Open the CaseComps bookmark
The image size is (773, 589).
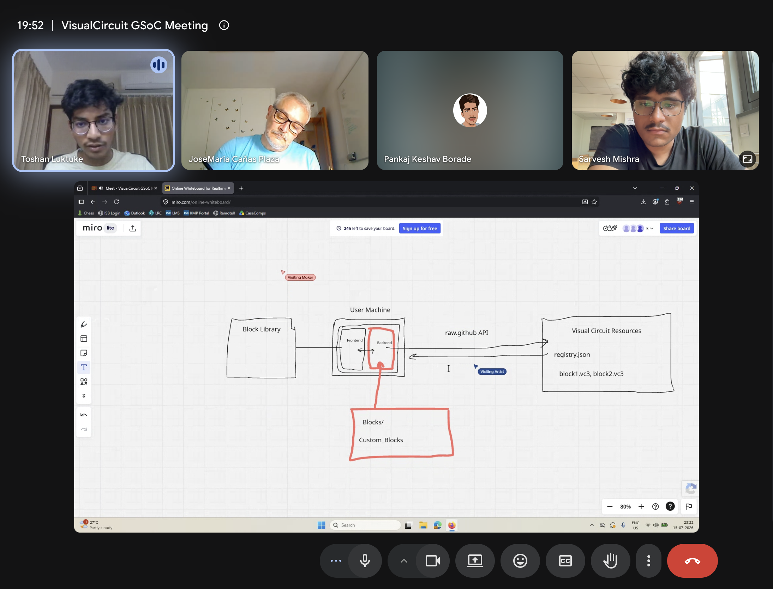coord(252,213)
